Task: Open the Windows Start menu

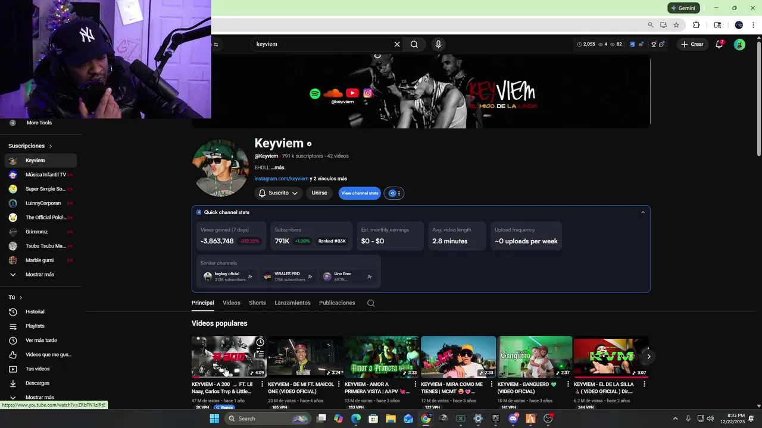Action: click(x=214, y=418)
